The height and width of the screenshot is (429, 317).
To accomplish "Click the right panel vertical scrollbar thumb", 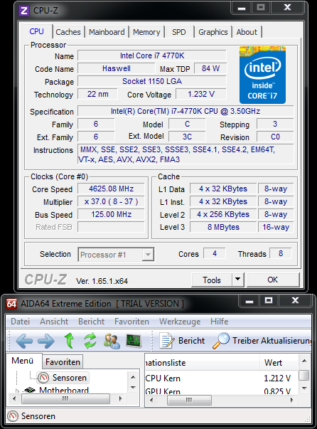I will point(303,376).
